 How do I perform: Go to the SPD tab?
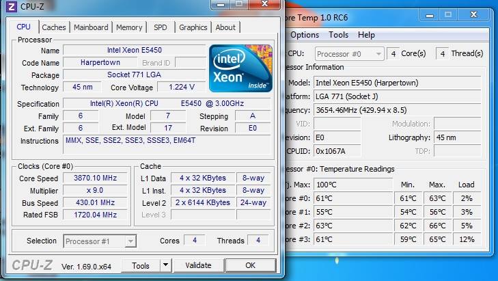pos(160,27)
